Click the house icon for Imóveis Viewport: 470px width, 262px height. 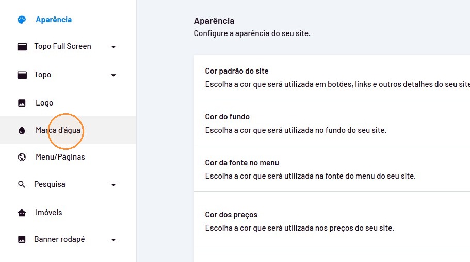[x=22, y=213]
